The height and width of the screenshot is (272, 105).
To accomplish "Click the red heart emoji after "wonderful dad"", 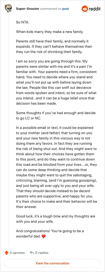I will (x=44, y=236).
